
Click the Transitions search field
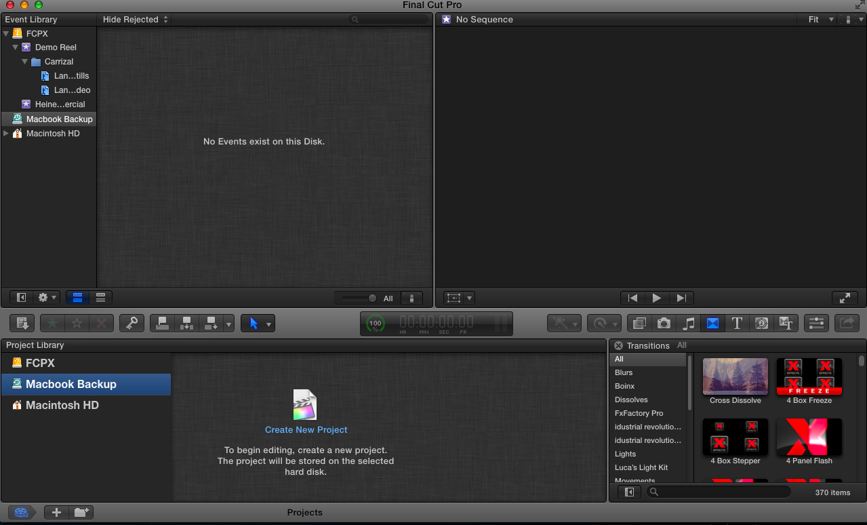[x=718, y=492]
